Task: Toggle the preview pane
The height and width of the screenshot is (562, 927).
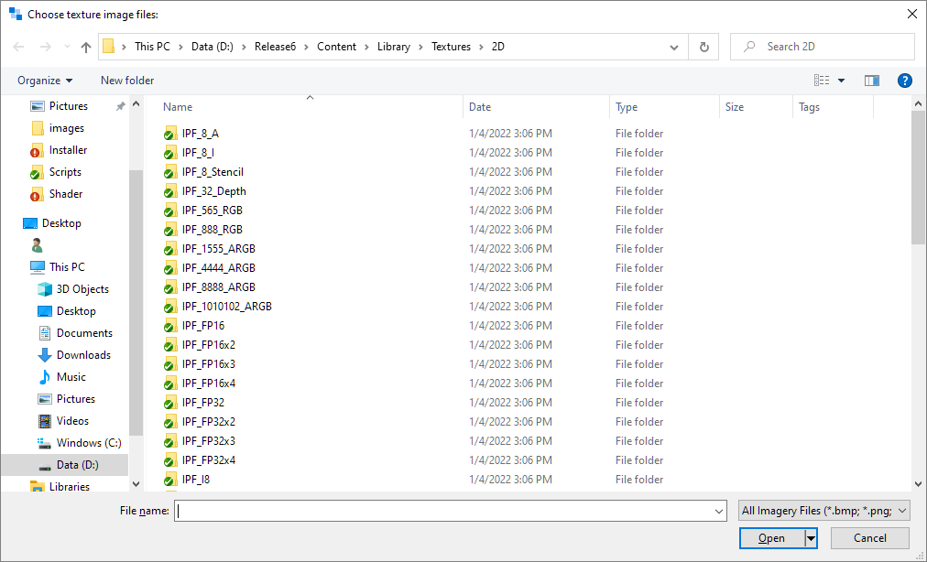Action: (x=872, y=81)
